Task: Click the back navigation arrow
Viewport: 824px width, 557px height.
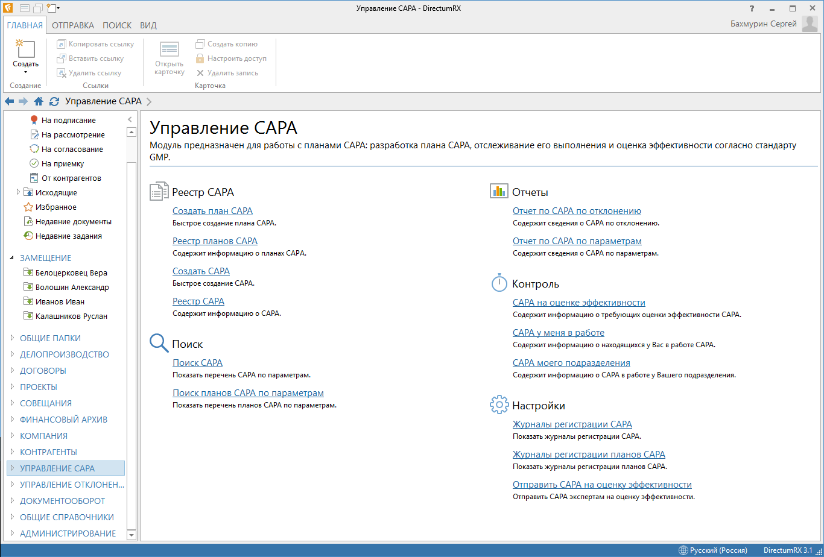Action: (x=9, y=101)
